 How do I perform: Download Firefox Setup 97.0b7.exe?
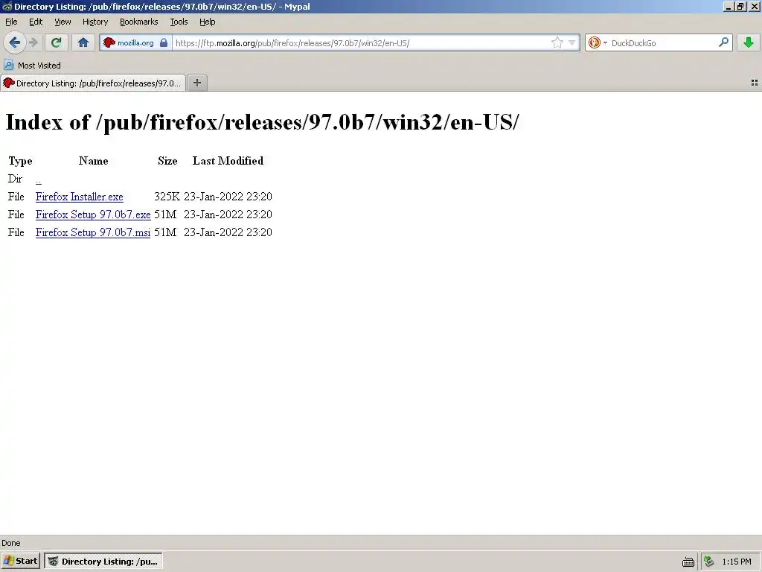coord(93,214)
